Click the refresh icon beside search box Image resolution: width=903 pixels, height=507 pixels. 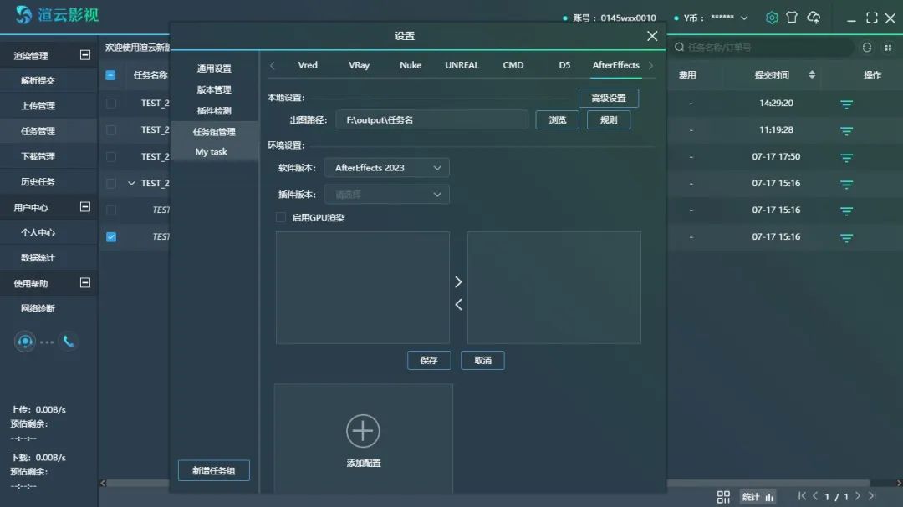[867, 47]
